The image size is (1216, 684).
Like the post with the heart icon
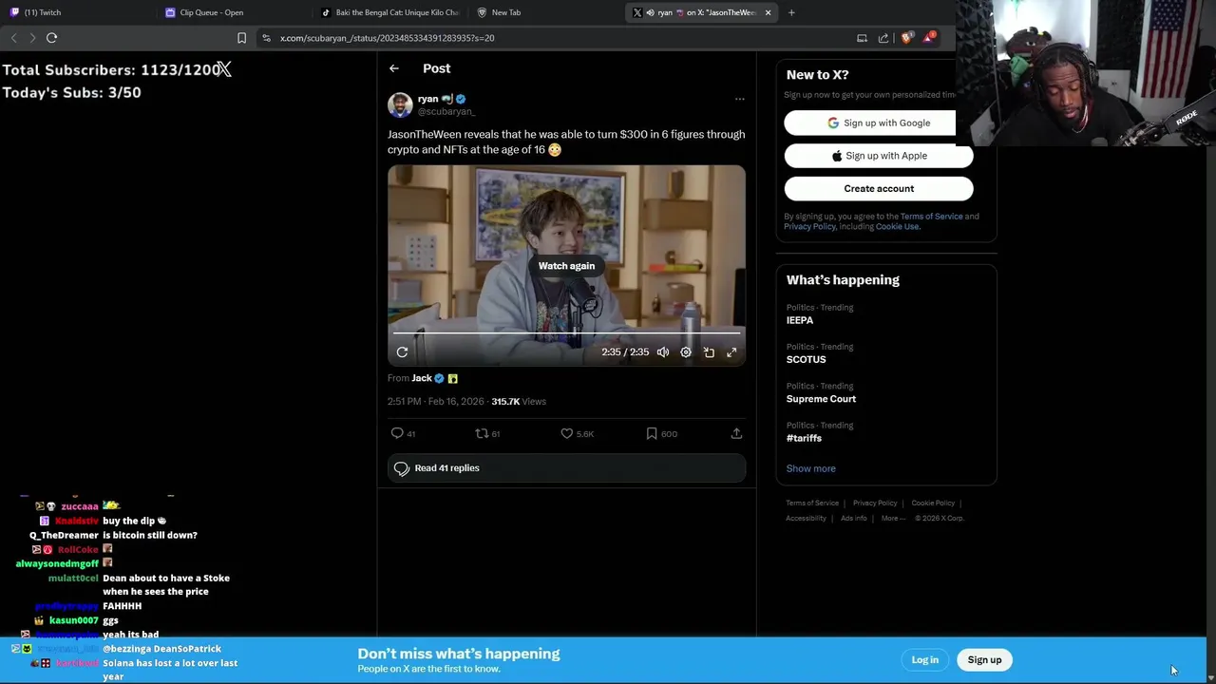(x=566, y=433)
